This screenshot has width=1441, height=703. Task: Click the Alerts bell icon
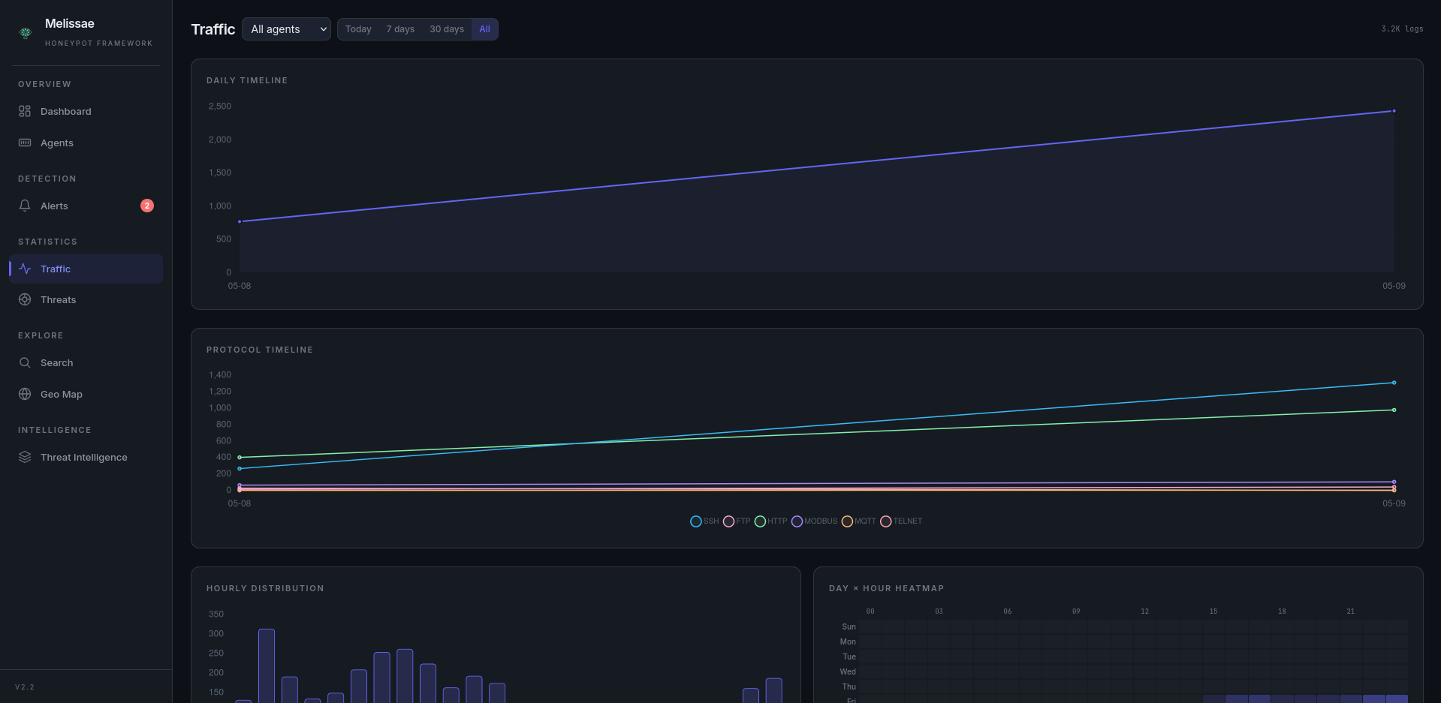point(25,206)
